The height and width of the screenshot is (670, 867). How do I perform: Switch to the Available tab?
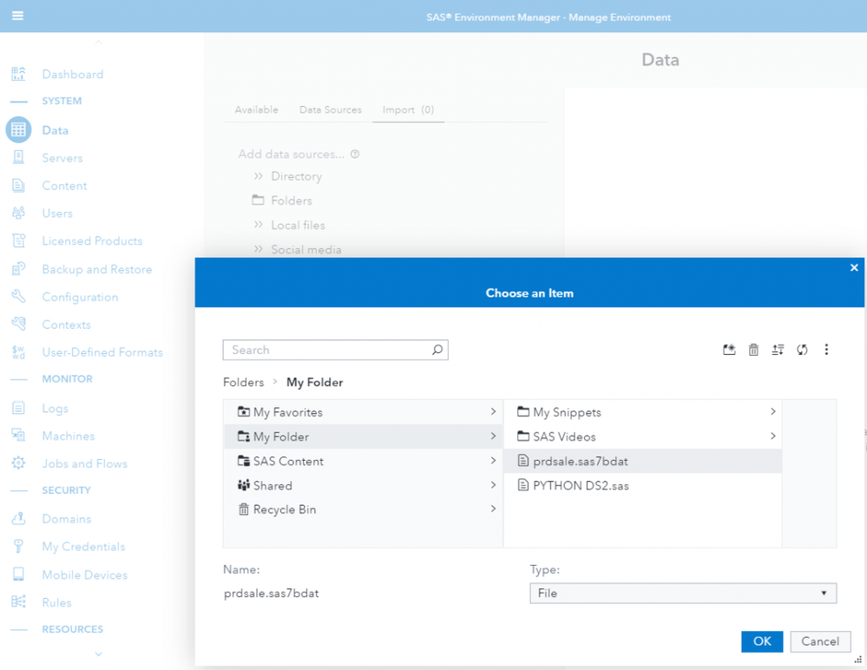[256, 109]
